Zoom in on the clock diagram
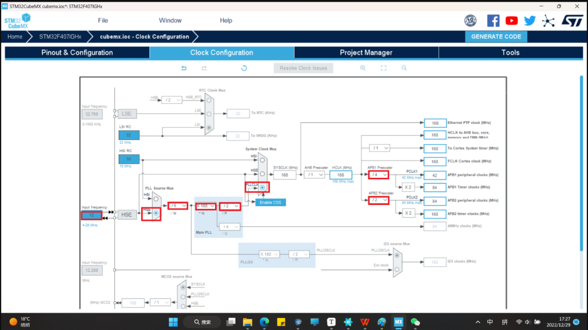Image resolution: width=588 pixels, height=330 pixels. point(363,68)
